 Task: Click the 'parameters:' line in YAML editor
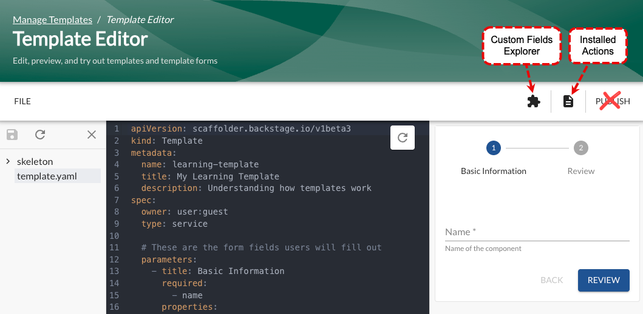[x=169, y=259]
